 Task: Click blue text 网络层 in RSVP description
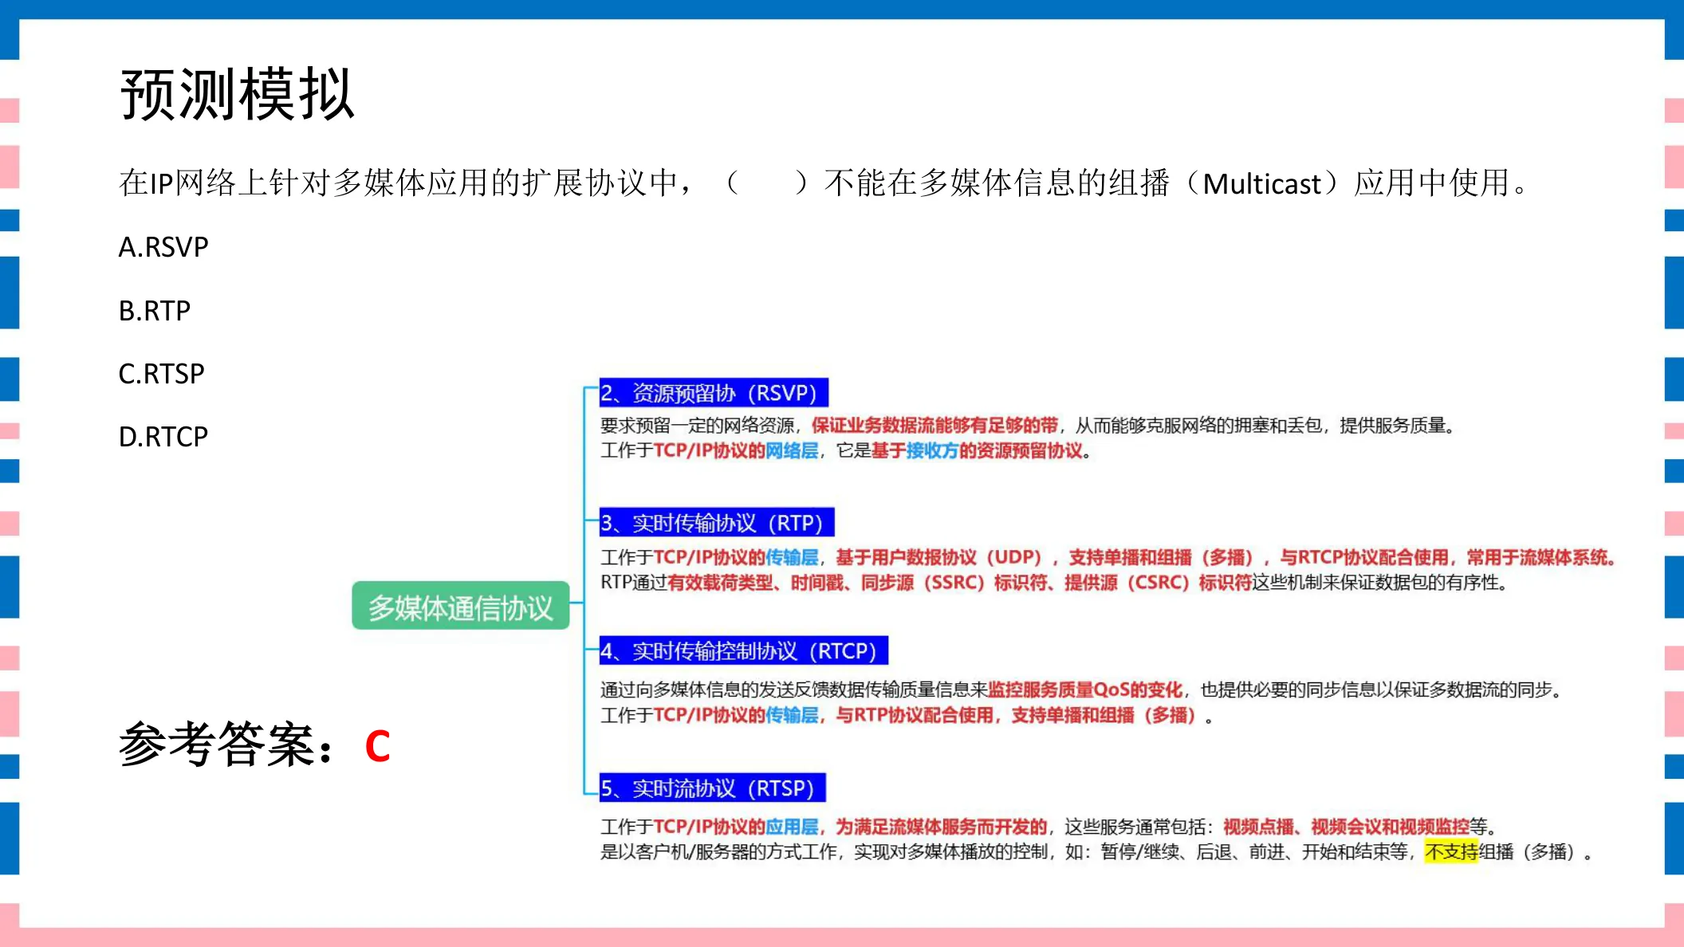point(792,451)
